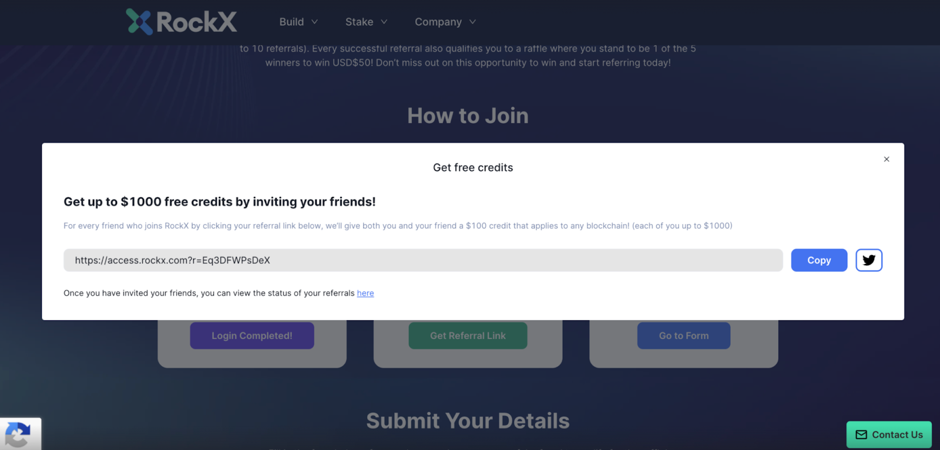Click the envelope icon in Contact Us
940x450 pixels.
pyautogui.click(x=860, y=435)
